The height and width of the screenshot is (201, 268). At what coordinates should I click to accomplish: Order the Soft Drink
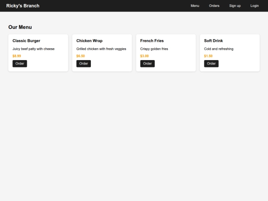211,64
